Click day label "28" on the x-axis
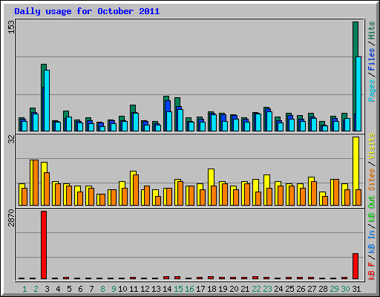The image size is (380, 297). click(323, 289)
